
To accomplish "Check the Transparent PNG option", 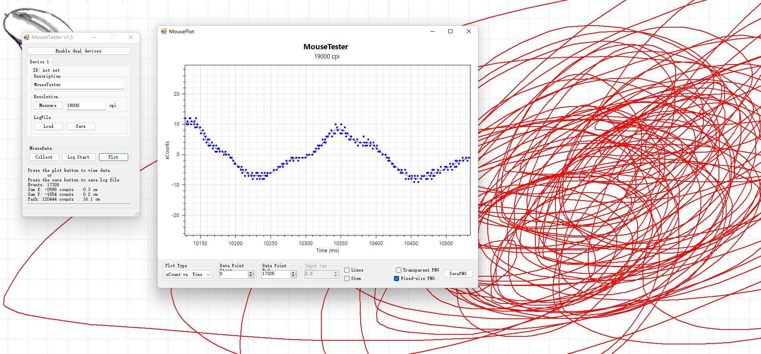I will [x=398, y=270].
